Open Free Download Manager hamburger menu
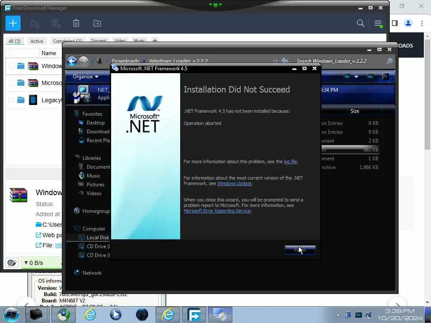The width and height of the screenshot is (431, 323). pyautogui.click(x=378, y=24)
